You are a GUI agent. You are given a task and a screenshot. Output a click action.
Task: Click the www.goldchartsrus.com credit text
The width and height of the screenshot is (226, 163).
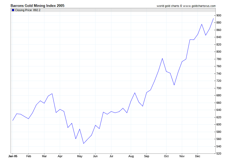pos(199,6)
